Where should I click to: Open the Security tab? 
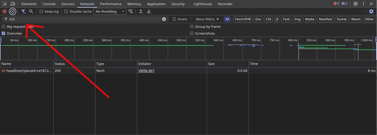click(178, 4)
